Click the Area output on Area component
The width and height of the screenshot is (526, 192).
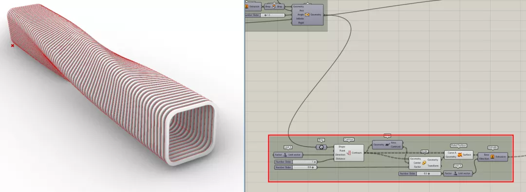pyautogui.click(x=393, y=142)
